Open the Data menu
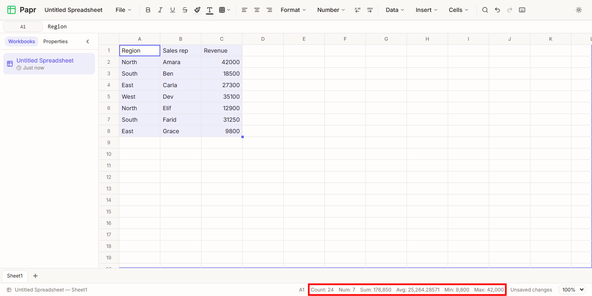 [x=395, y=10]
